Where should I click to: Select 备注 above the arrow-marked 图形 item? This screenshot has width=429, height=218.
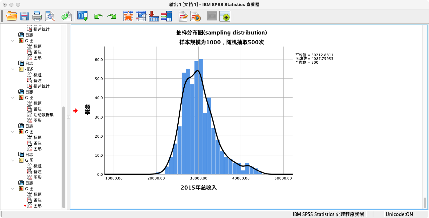[38, 200]
